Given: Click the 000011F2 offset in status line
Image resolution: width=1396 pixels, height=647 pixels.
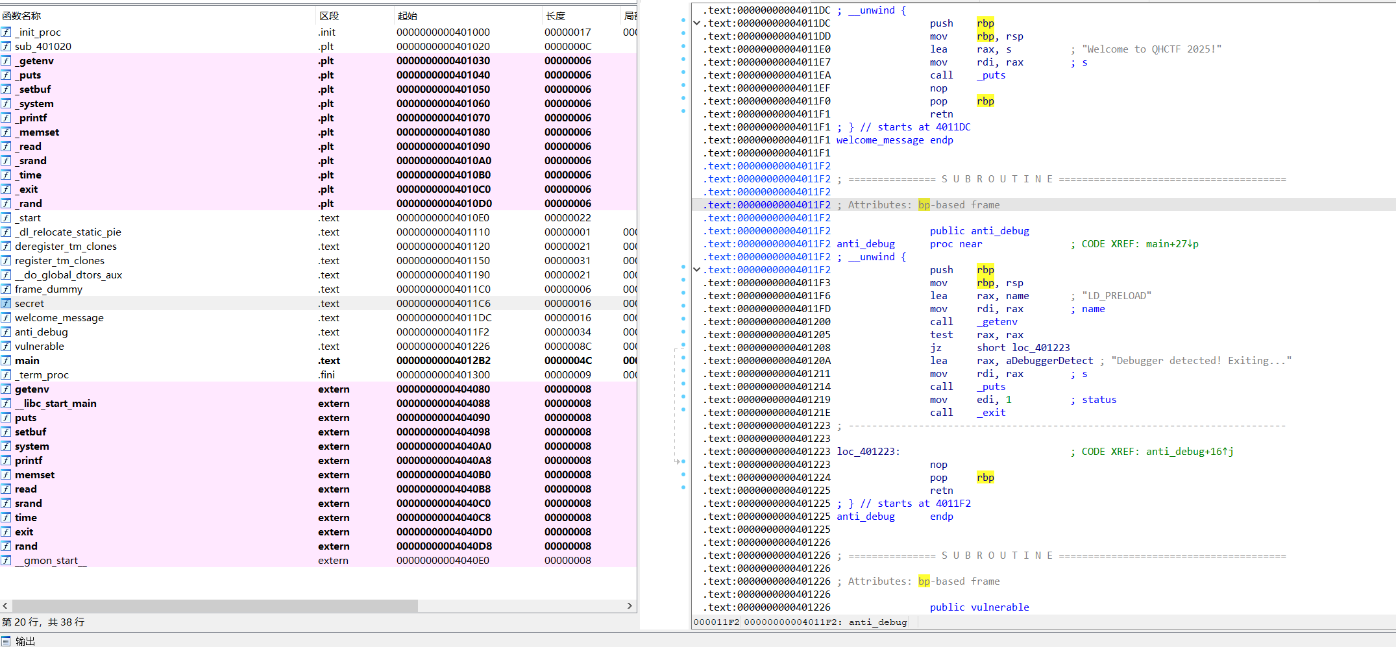Looking at the screenshot, I should [716, 622].
